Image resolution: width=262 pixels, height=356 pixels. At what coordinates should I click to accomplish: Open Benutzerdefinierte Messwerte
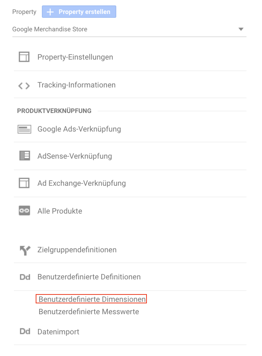89,311
